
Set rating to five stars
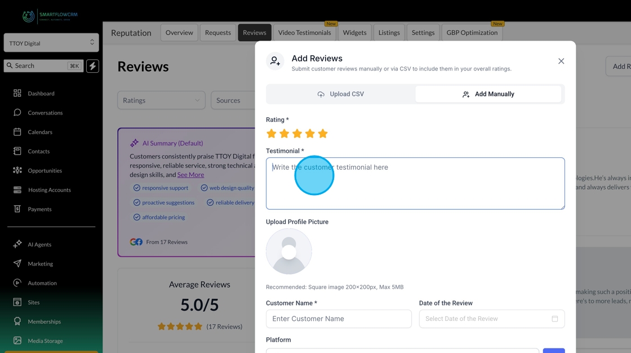tap(323, 134)
